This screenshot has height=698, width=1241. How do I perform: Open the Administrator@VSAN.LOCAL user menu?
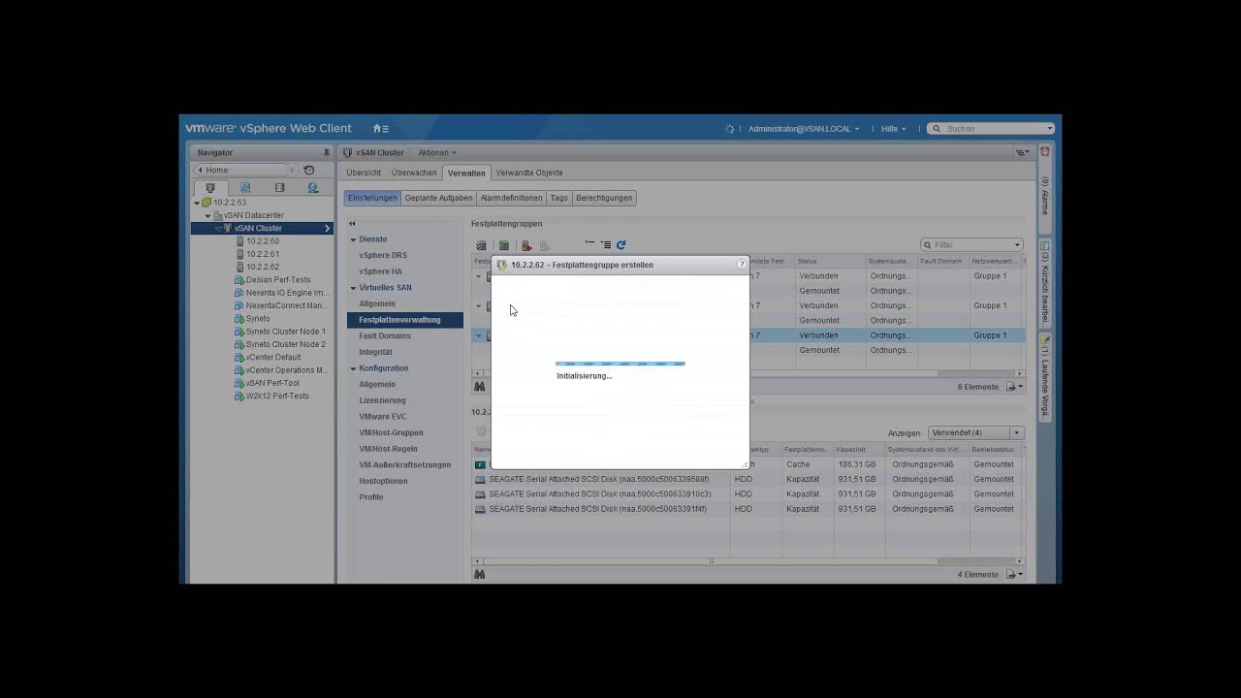click(803, 128)
